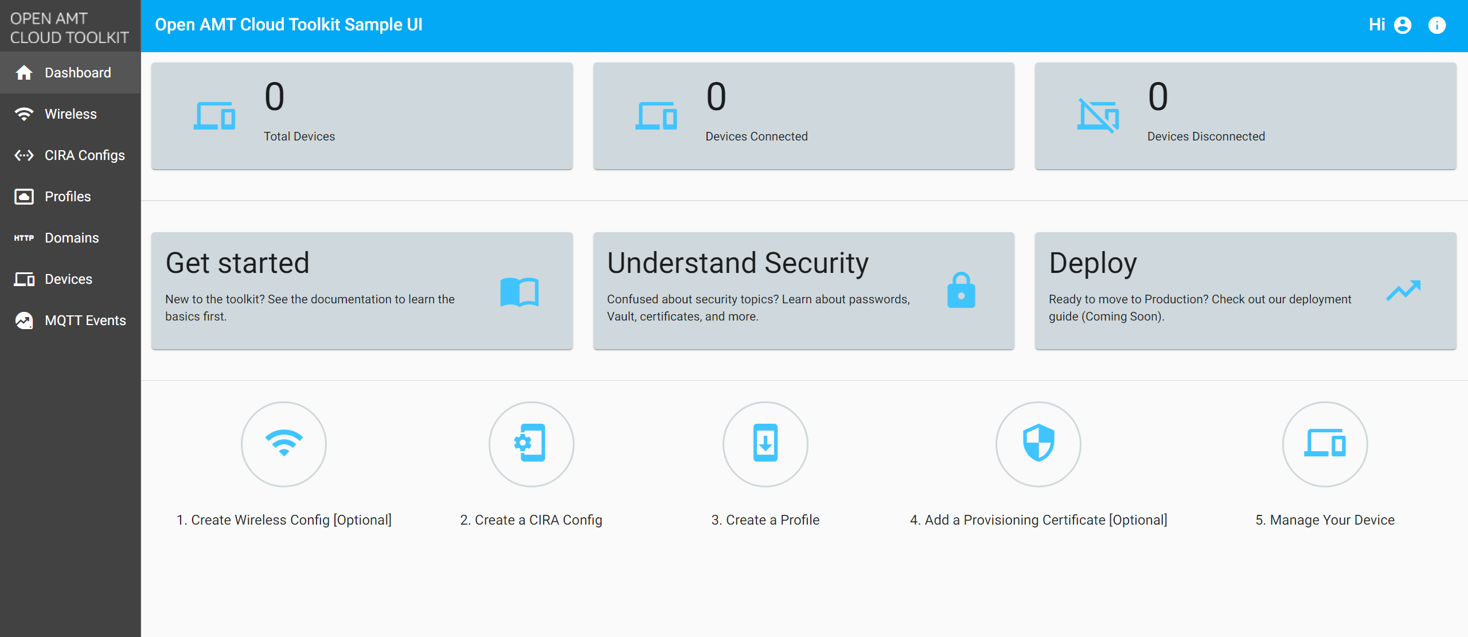Click the 0 count above Total Devices

275,96
